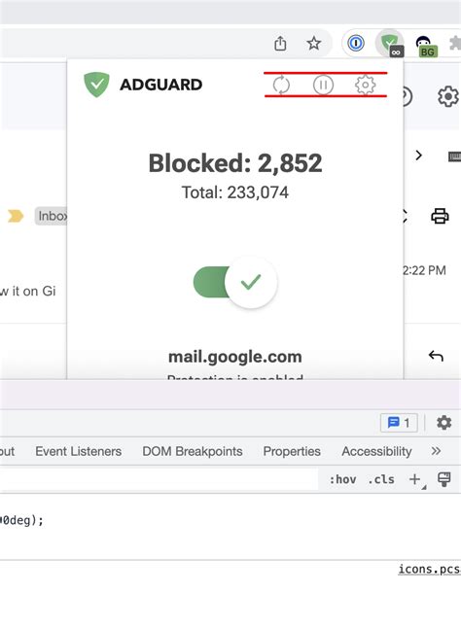Pause AdGuard protection with the pause icon
461x626 pixels.
[x=323, y=85]
